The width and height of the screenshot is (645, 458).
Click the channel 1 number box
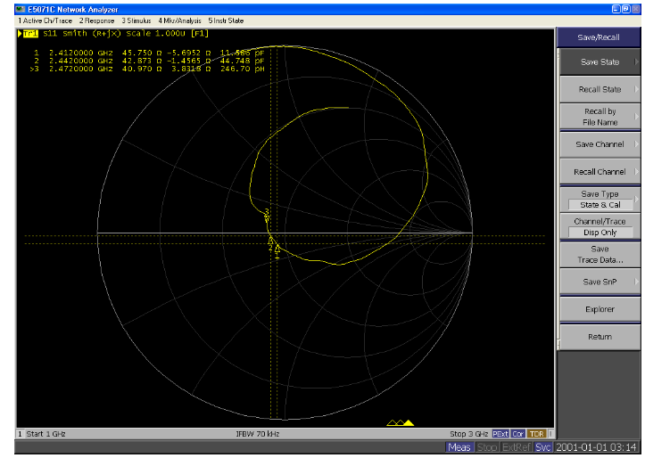pos(20,434)
